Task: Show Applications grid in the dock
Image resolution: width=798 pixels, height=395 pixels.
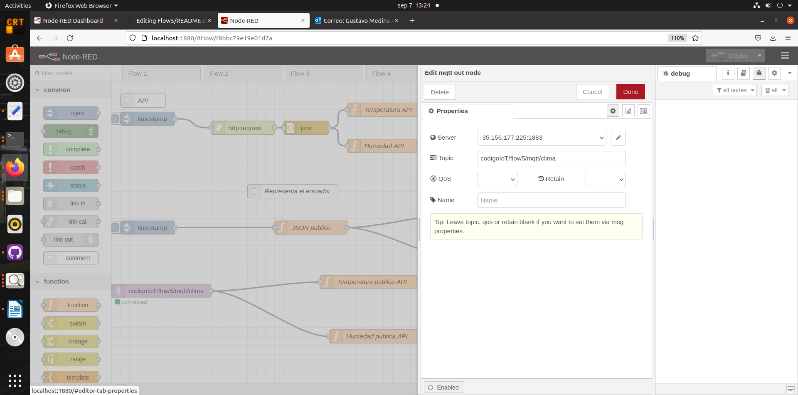Action: pos(15,380)
